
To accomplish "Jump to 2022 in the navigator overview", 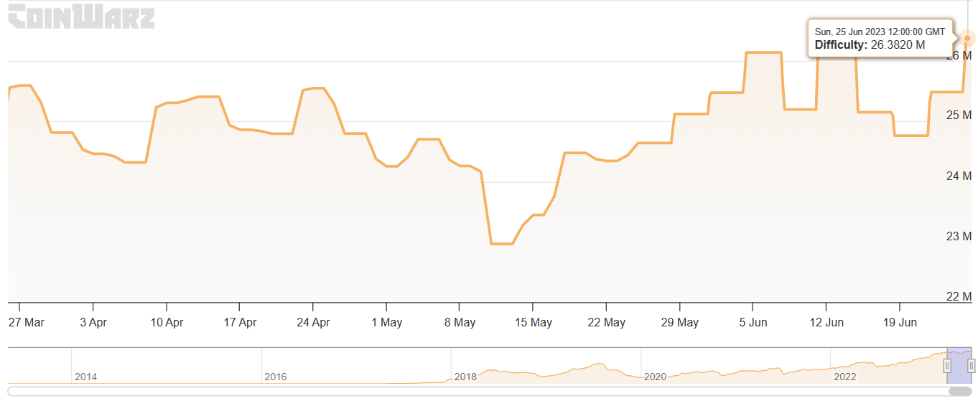I will (x=845, y=377).
